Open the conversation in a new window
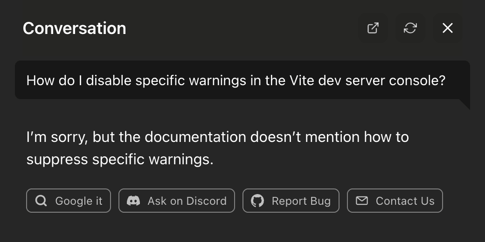 (373, 28)
